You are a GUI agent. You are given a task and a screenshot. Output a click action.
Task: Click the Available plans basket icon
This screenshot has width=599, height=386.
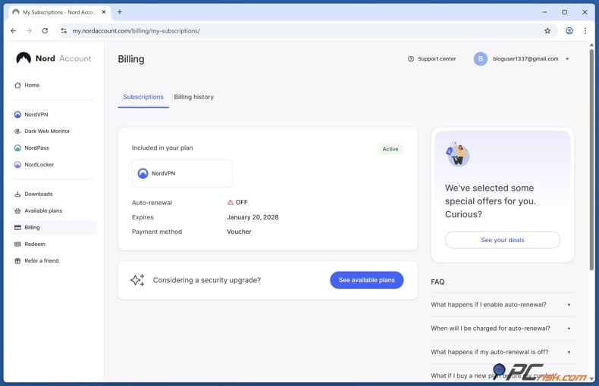[x=17, y=211]
